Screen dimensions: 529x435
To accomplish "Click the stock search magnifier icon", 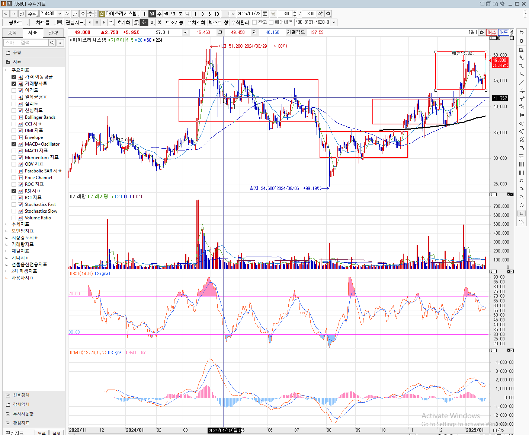I will (x=67, y=14).
